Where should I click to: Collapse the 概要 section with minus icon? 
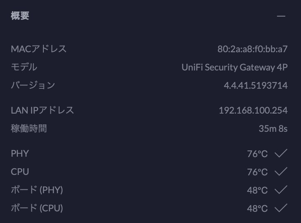coord(281,16)
